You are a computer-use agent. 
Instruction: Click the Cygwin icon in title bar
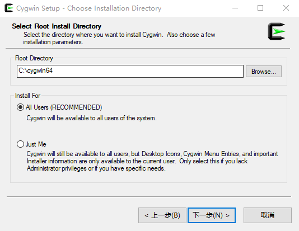(x=8, y=8)
